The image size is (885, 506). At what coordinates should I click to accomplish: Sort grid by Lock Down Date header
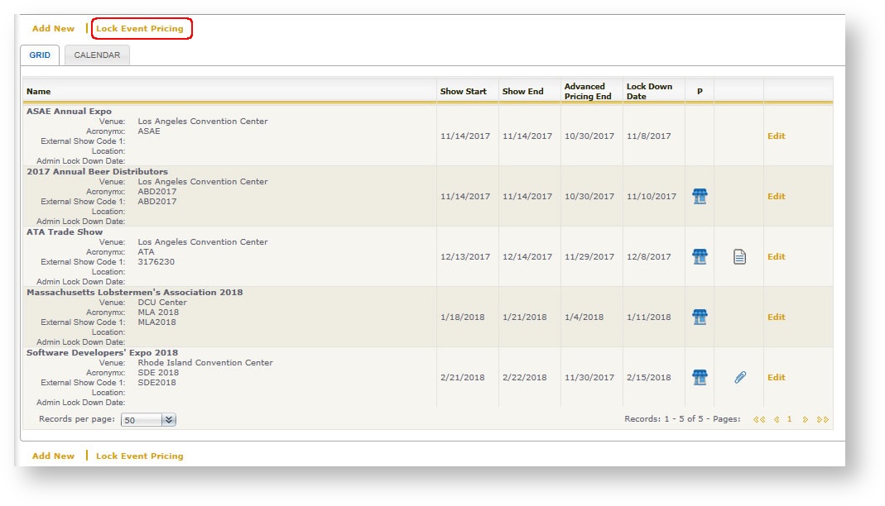pyautogui.click(x=649, y=92)
